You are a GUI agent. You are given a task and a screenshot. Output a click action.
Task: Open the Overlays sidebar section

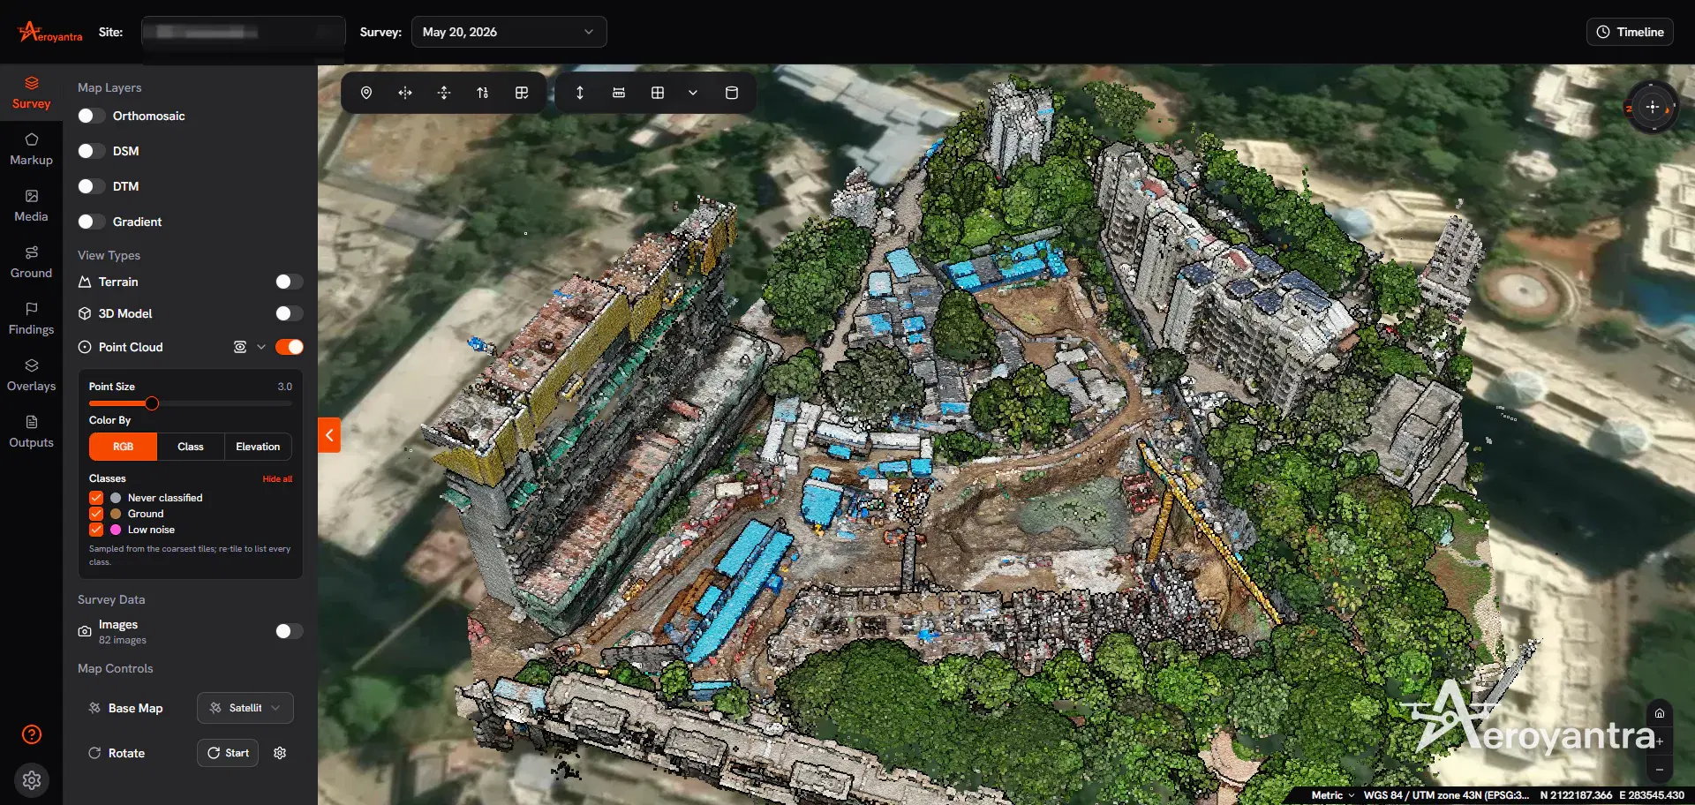pyautogui.click(x=31, y=375)
